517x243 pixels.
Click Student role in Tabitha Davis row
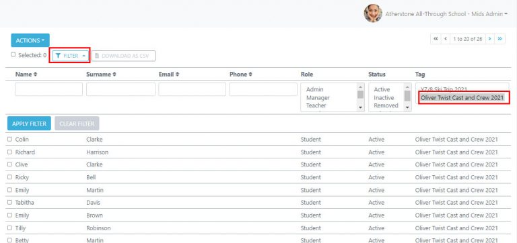[310, 203]
